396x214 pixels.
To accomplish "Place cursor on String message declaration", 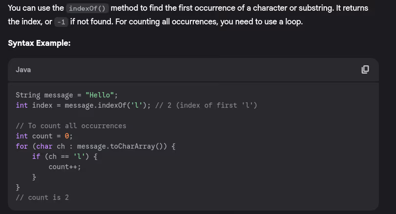I will (x=44, y=95).
